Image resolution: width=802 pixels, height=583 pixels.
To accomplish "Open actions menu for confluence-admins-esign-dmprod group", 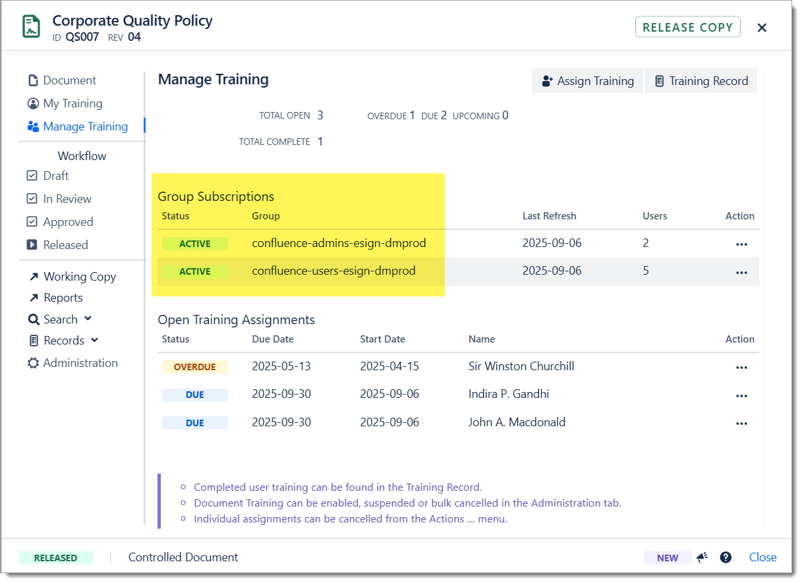I will (x=741, y=244).
